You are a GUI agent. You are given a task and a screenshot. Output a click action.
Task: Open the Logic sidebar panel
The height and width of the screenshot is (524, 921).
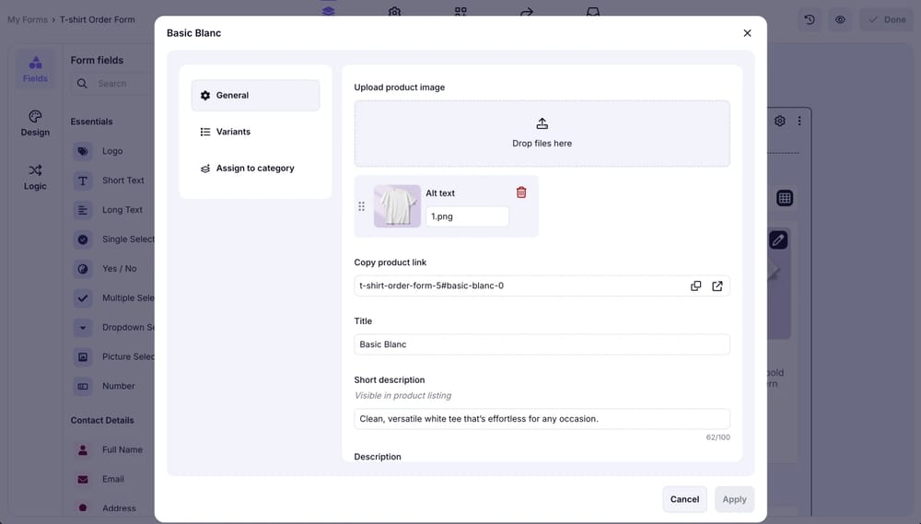tap(35, 178)
